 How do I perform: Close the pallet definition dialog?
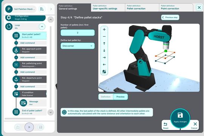tap(199, 8)
